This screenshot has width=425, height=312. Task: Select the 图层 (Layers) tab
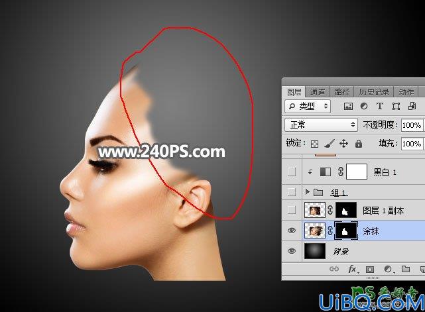294,92
